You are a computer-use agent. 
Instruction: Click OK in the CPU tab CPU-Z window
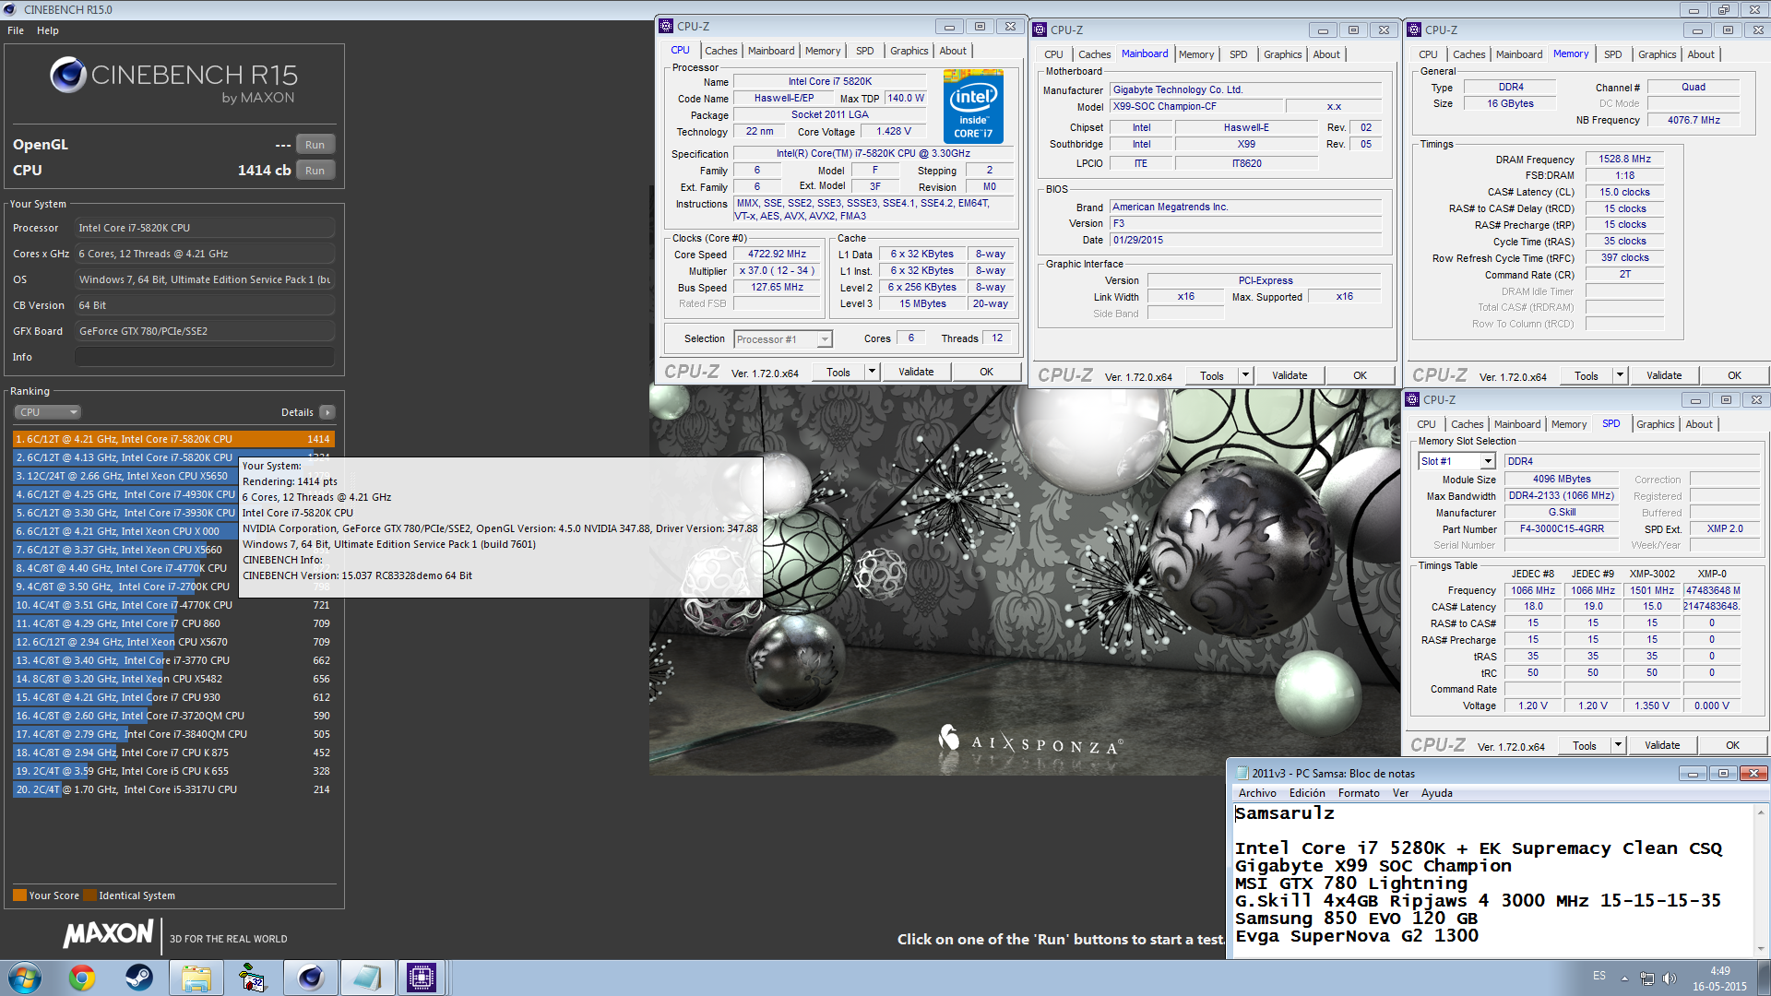tap(986, 372)
